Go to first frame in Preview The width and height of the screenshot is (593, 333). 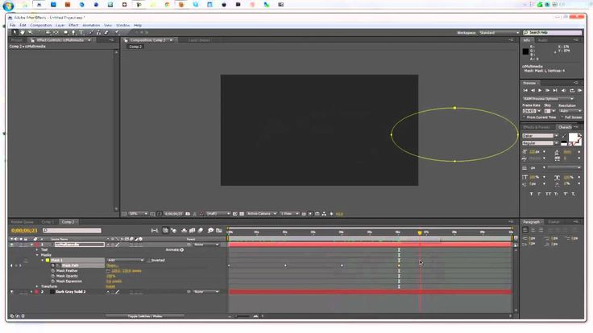525,91
